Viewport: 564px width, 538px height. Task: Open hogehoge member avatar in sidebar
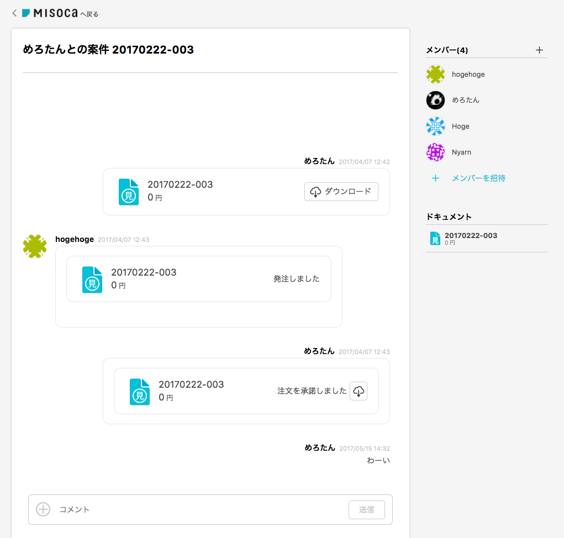click(435, 75)
